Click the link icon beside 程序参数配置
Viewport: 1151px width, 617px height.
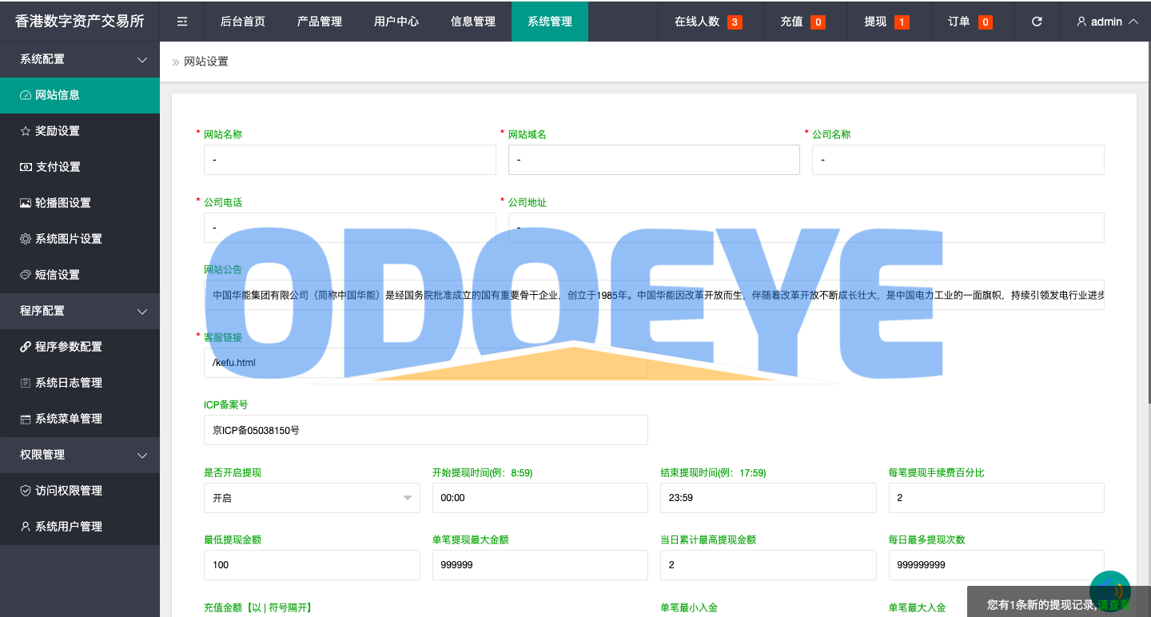26,347
